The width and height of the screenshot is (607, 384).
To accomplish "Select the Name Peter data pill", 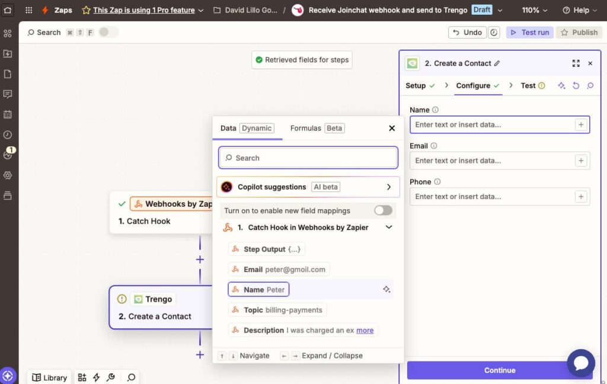I will click(x=258, y=290).
